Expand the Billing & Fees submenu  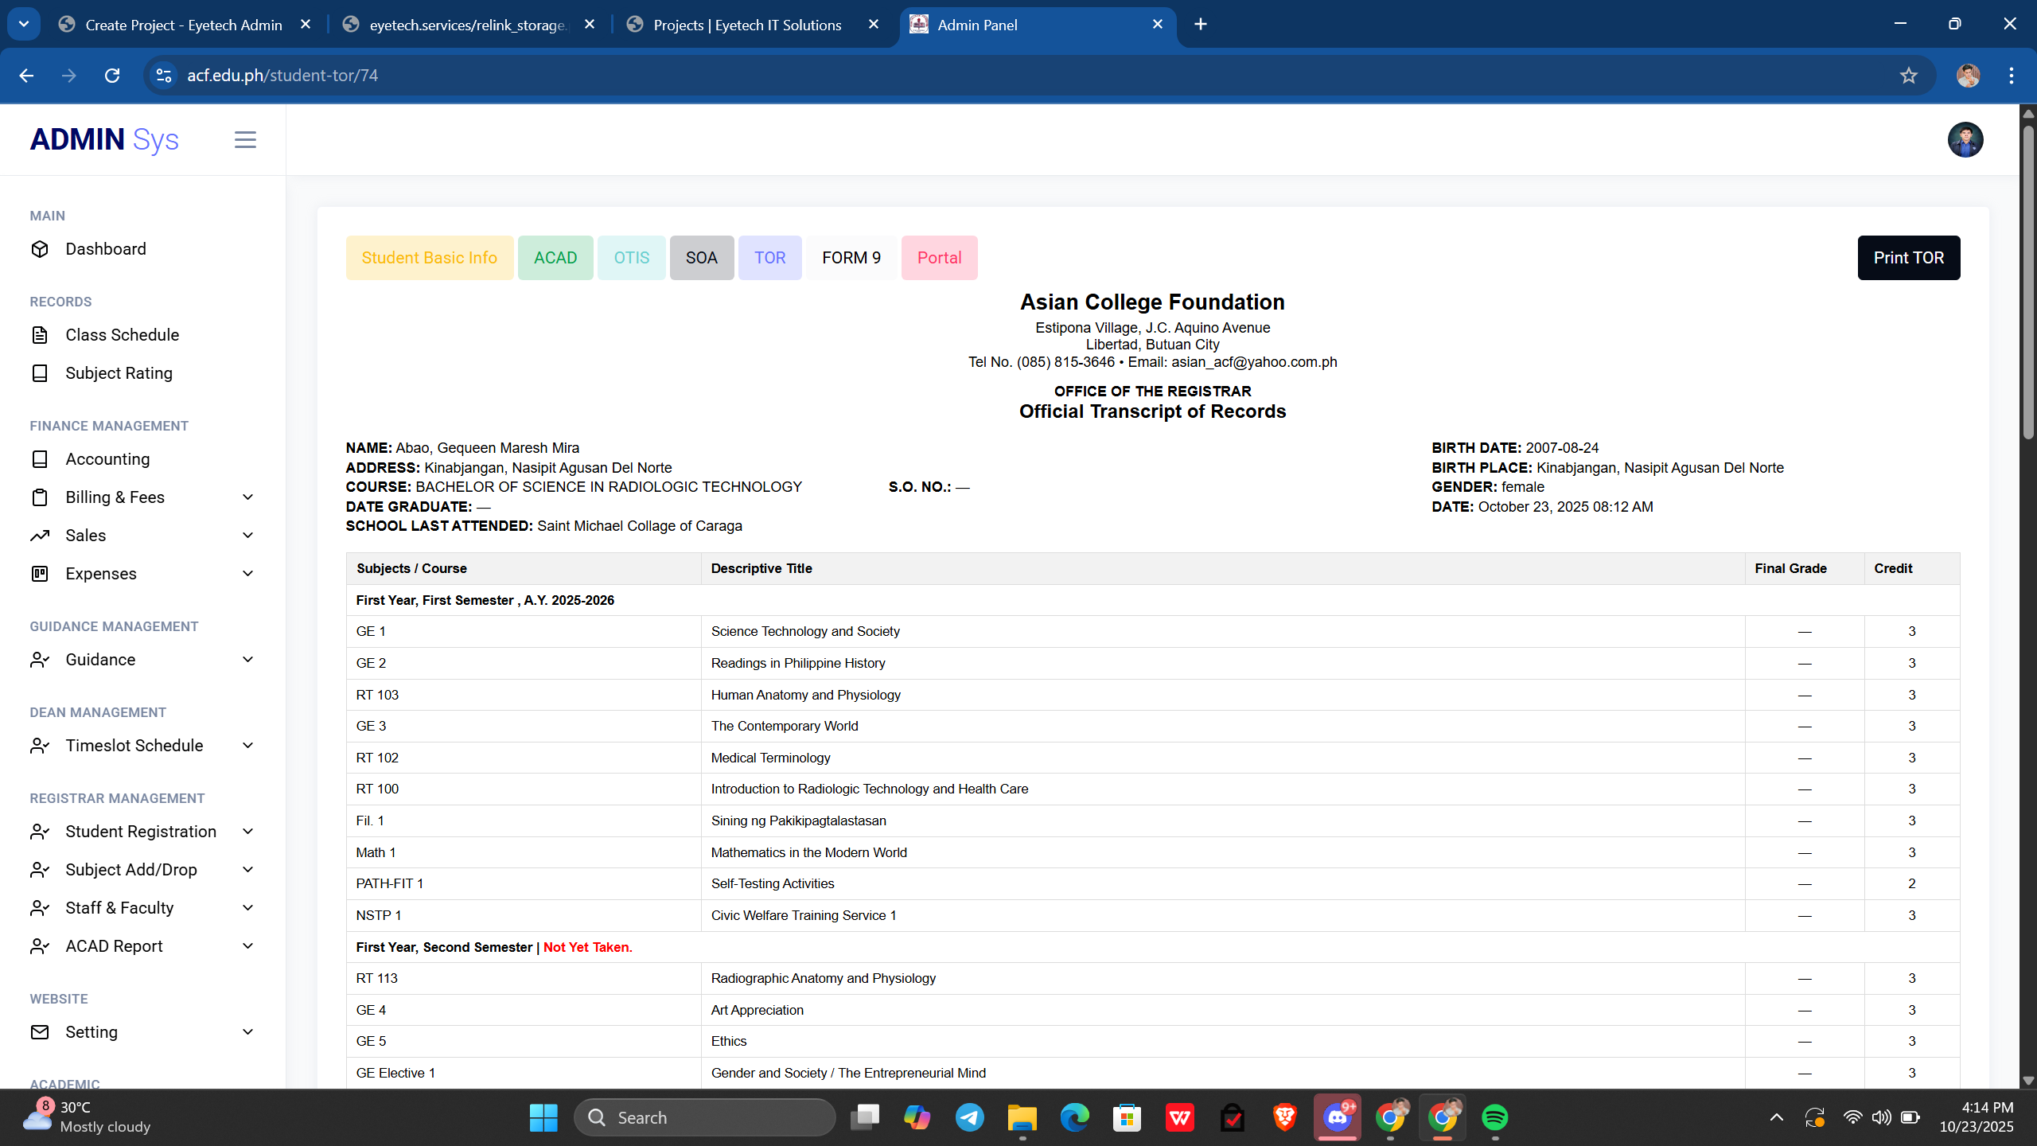(x=247, y=497)
